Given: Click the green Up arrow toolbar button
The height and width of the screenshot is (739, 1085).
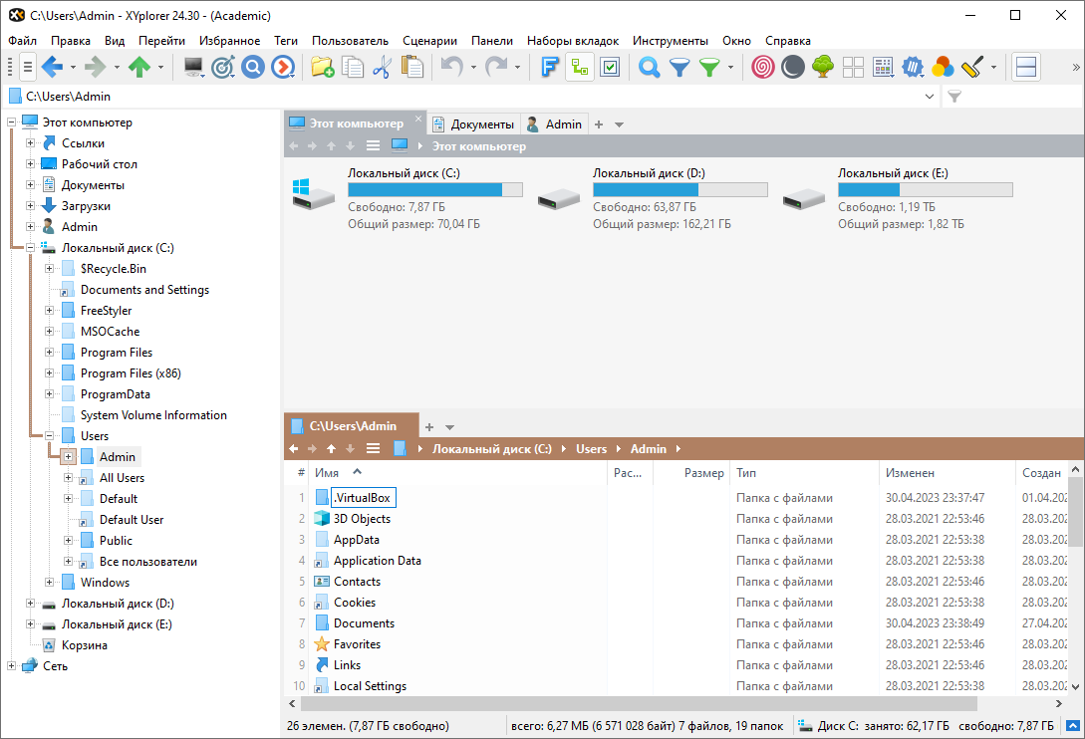Looking at the screenshot, I should click(138, 68).
